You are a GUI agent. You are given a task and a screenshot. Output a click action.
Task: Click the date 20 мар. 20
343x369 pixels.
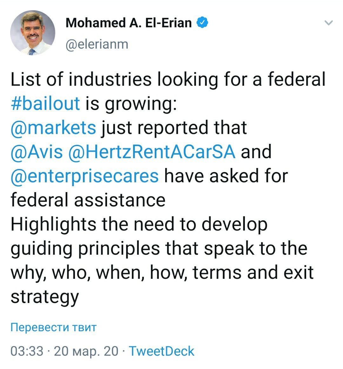click(86, 351)
